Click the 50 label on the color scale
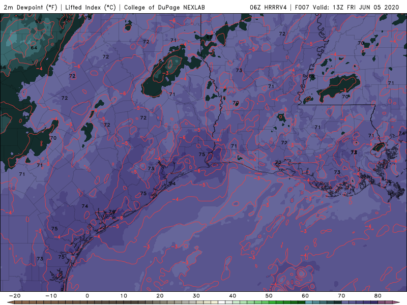The height and width of the screenshot is (305, 407). pyautogui.click(x=269, y=296)
